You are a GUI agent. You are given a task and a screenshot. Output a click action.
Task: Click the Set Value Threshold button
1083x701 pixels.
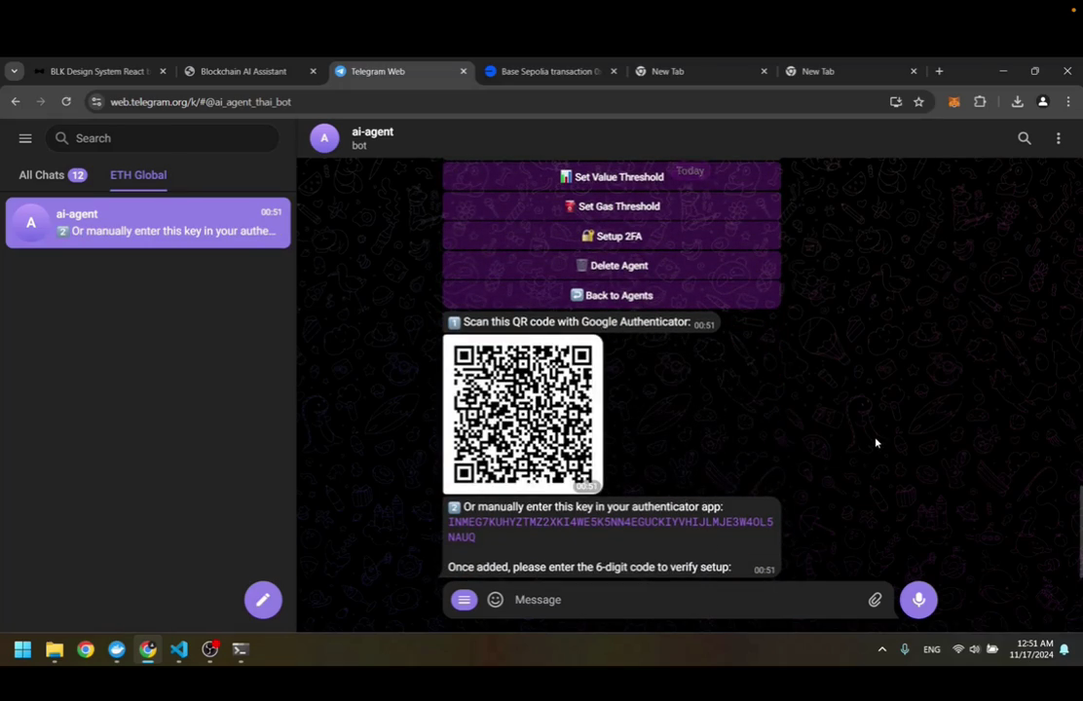coord(612,177)
